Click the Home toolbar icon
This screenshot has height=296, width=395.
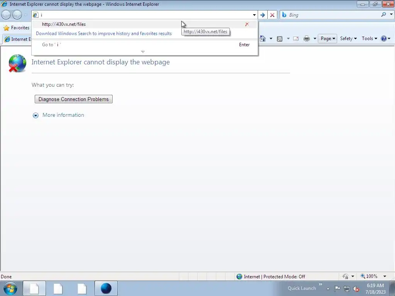(263, 39)
